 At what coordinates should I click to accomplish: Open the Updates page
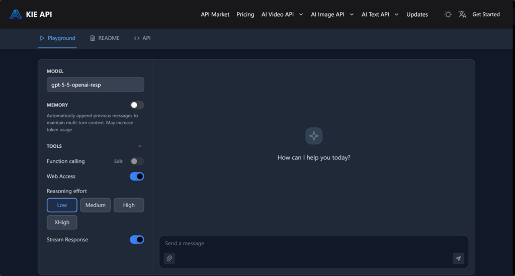point(417,15)
